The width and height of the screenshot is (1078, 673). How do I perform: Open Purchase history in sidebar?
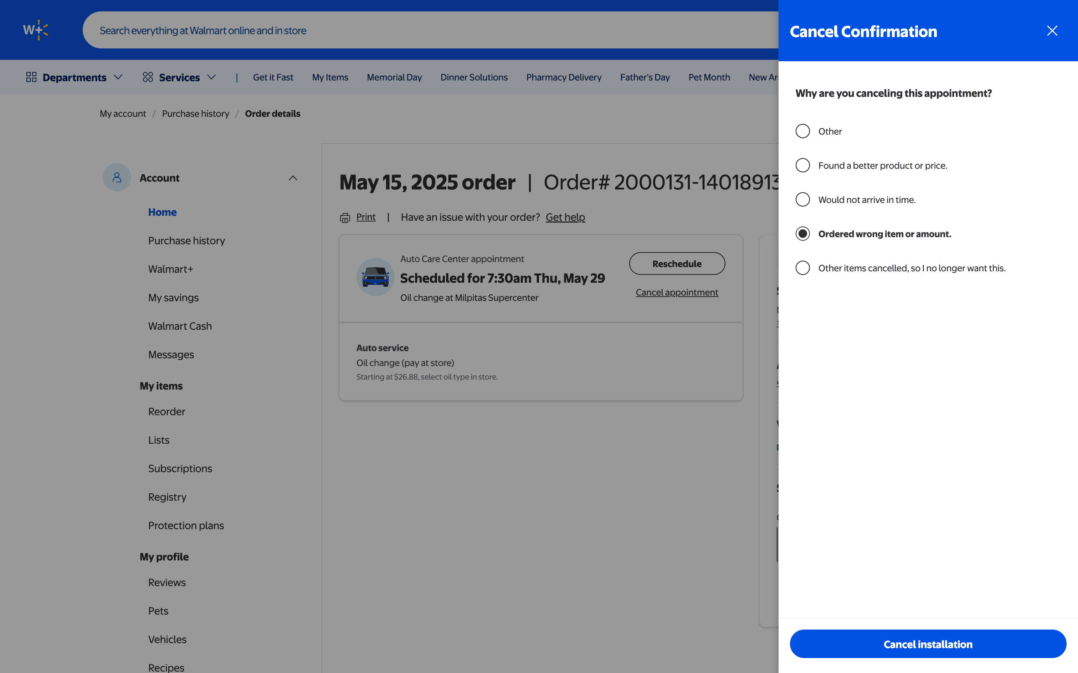tap(186, 241)
